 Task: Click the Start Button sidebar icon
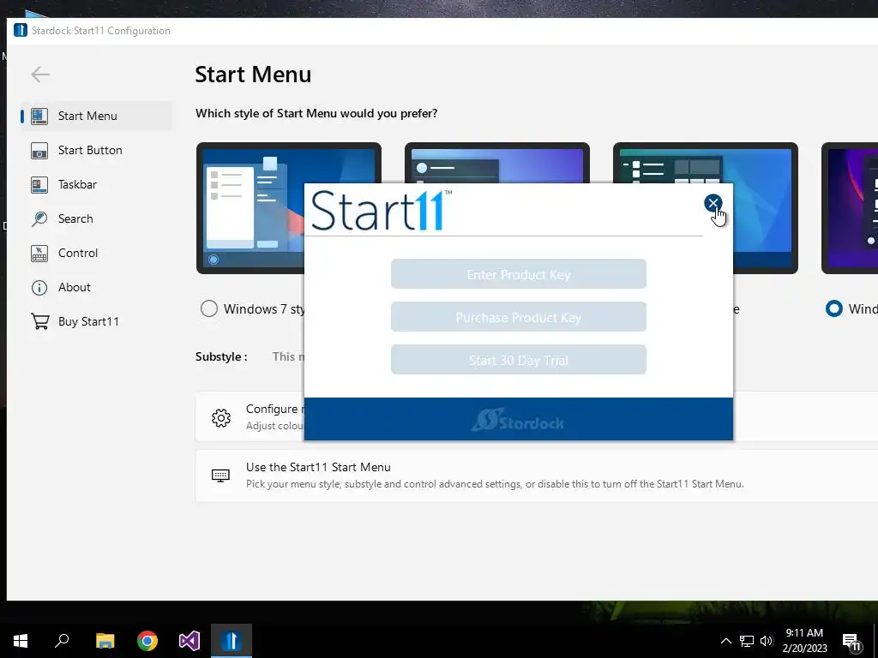(39, 150)
